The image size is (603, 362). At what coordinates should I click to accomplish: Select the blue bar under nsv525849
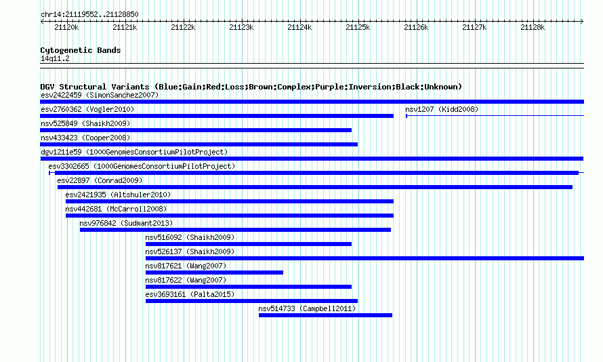coord(196,130)
